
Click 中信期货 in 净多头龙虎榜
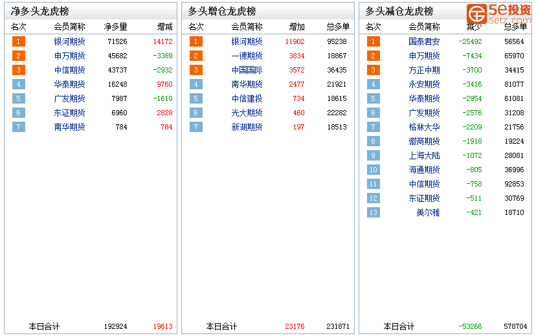[69, 70]
